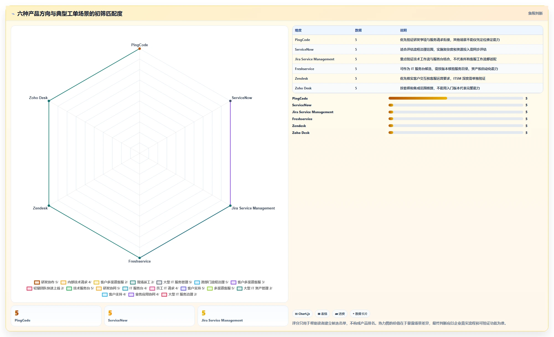Toggle the IT 服务台 4/ legend series

coord(135,288)
